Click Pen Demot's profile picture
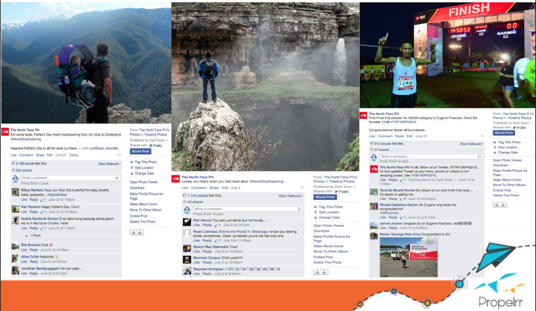 187,222
